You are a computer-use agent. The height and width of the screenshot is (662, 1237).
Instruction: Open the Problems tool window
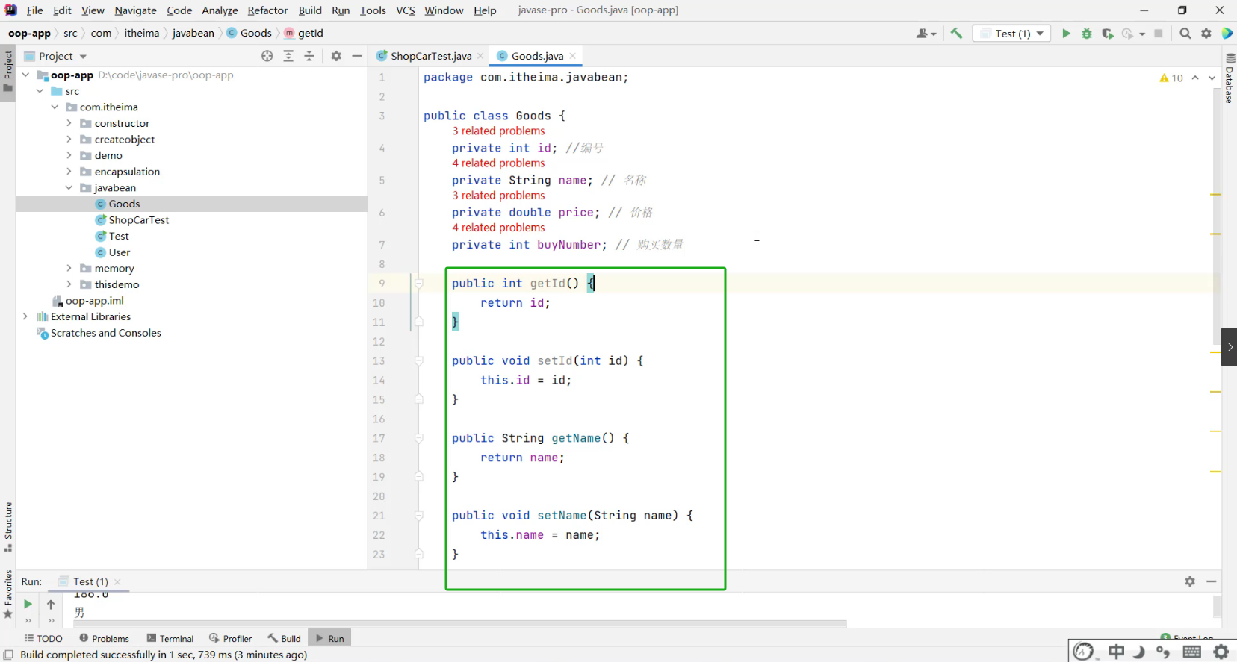pyautogui.click(x=104, y=639)
